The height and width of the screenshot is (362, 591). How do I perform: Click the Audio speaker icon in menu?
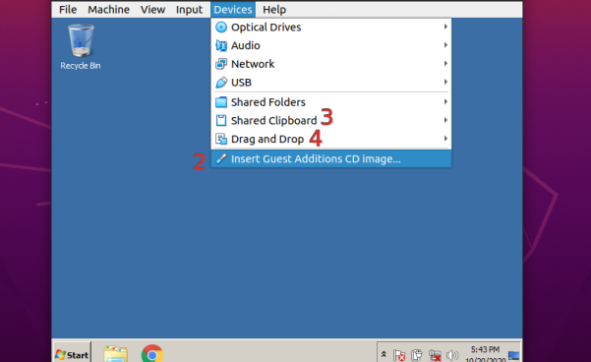click(221, 45)
